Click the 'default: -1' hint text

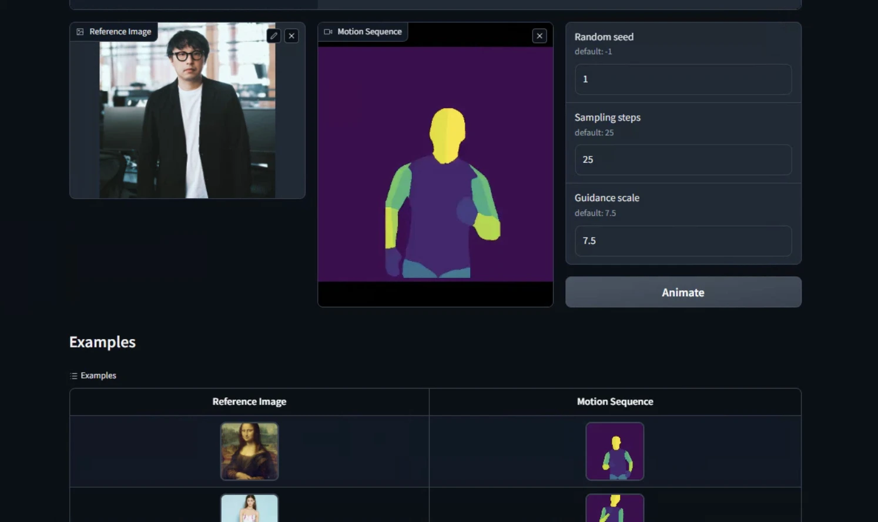coord(593,52)
